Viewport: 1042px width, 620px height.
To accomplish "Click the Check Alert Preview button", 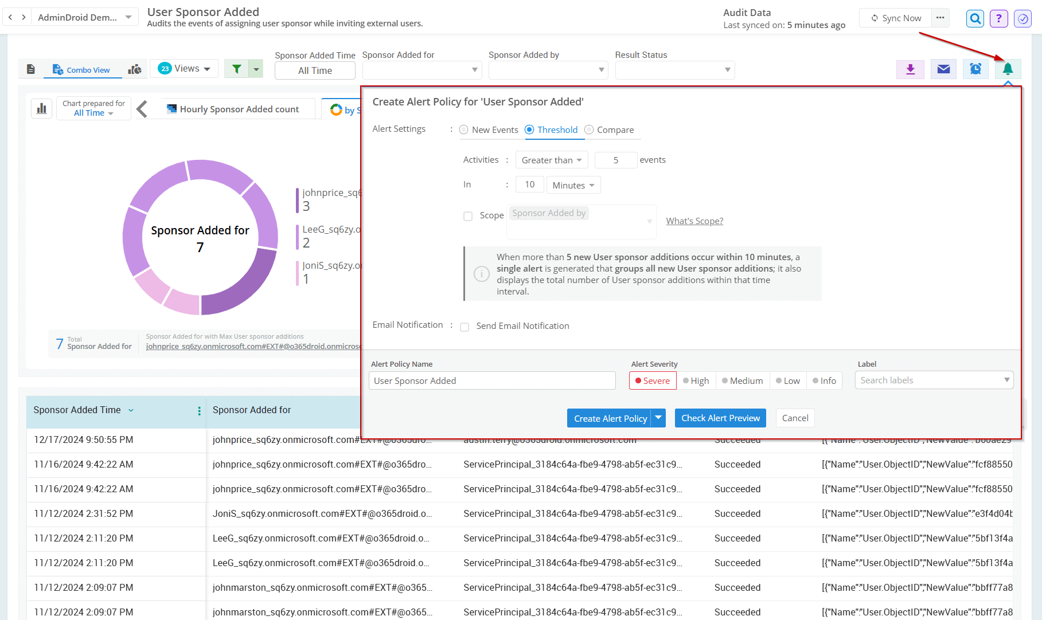I will (720, 418).
